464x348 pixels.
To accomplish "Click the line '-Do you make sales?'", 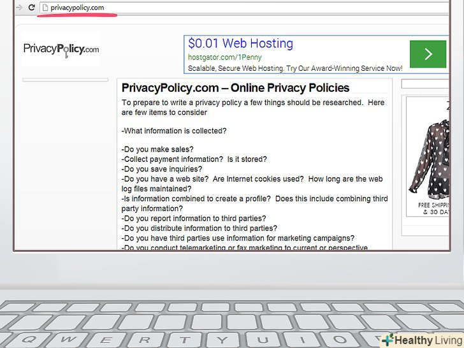I will coord(157,149).
